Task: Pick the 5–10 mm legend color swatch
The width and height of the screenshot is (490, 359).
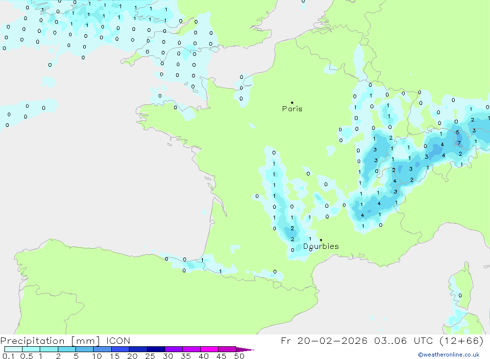Action: [x=85, y=349]
